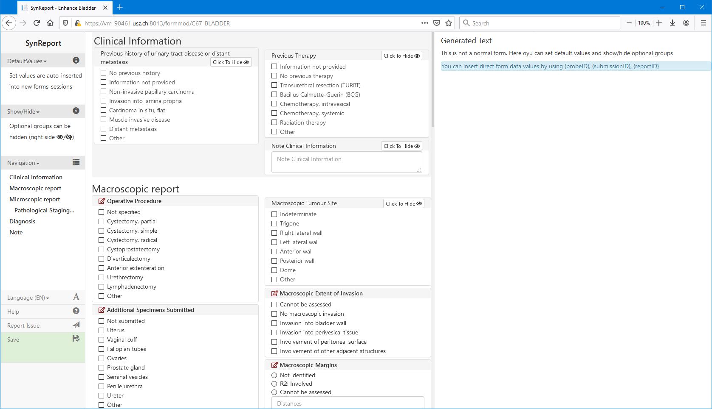Viewport: 712px width, 409px height.
Task: Open the Language (EN) dropdown
Action: point(28,298)
